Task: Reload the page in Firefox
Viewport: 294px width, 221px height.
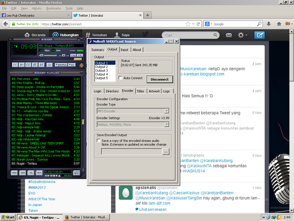Action: coord(198,24)
